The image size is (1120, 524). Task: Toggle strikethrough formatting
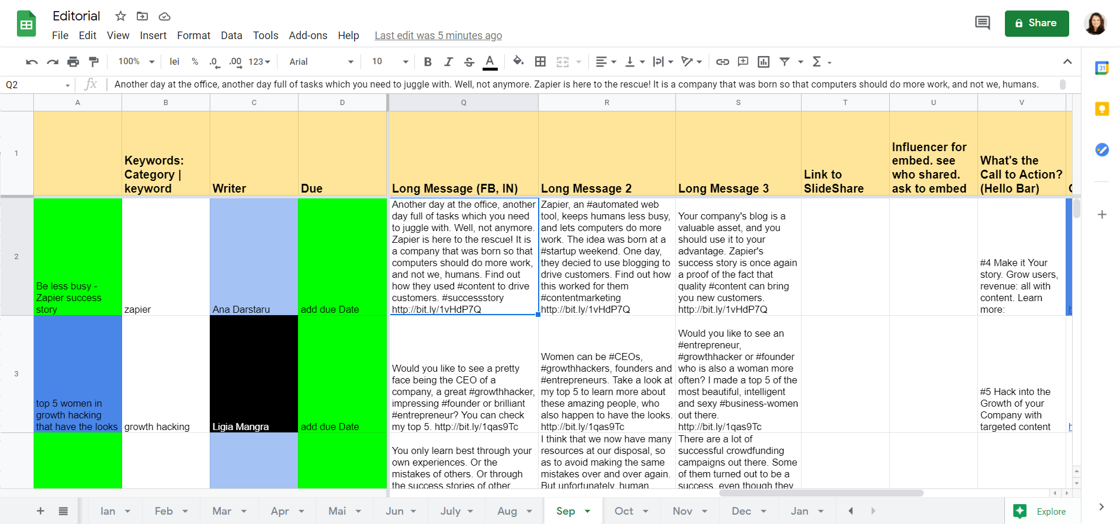coord(469,62)
